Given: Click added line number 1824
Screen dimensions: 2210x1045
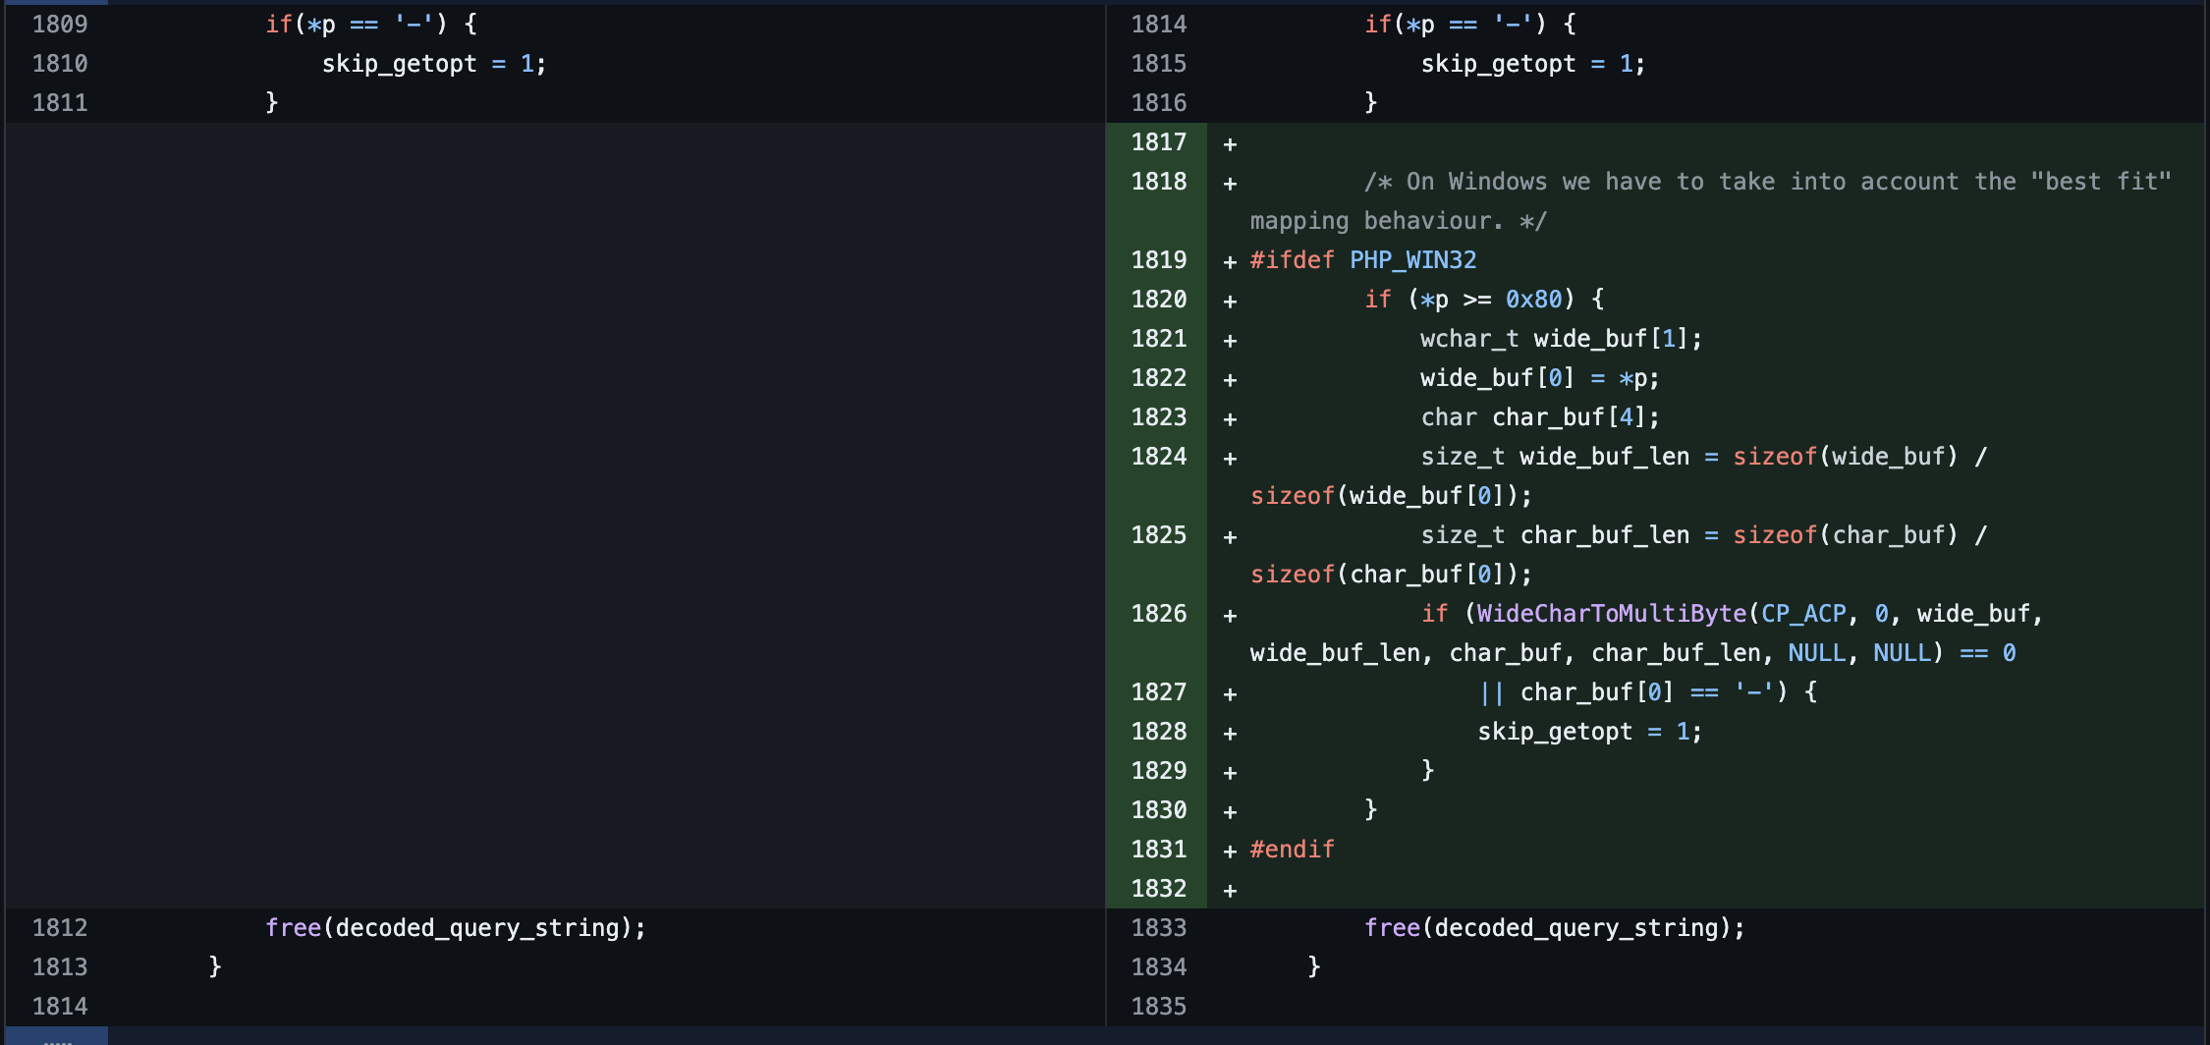Looking at the screenshot, I should tap(1159, 457).
